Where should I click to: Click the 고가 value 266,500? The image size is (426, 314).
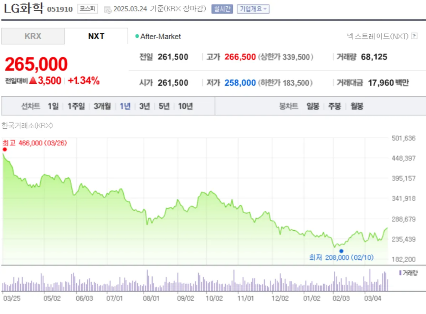240,57
